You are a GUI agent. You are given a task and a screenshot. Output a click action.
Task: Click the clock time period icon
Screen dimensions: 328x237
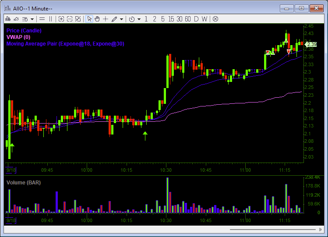132,19
